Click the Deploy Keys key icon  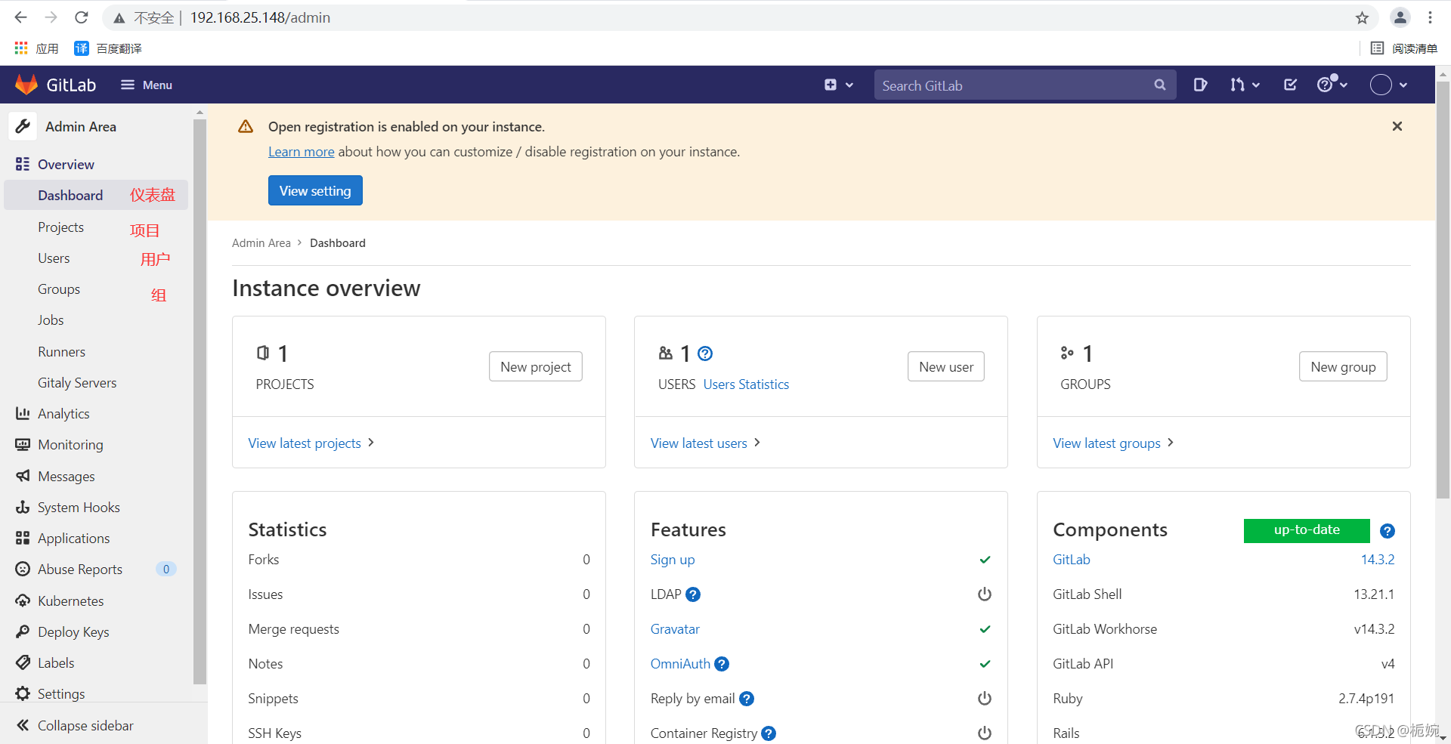(x=23, y=631)
